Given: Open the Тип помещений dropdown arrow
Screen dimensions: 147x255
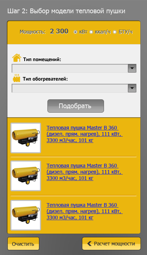Looking at the screenshot, I should [x=132, y=68].
